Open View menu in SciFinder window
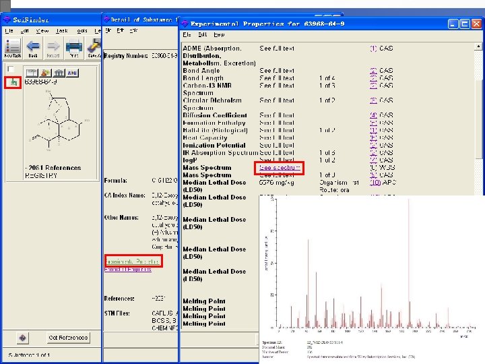Image resolution: width=485 pixels, height=364 pixels. click(42, 31)
